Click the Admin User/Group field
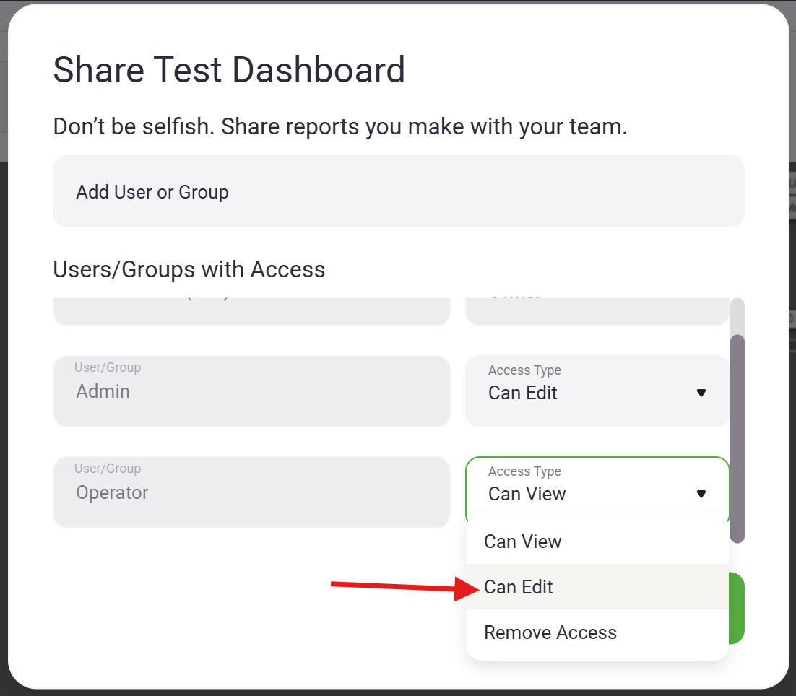Screen dimensions: 796x696 251,391
